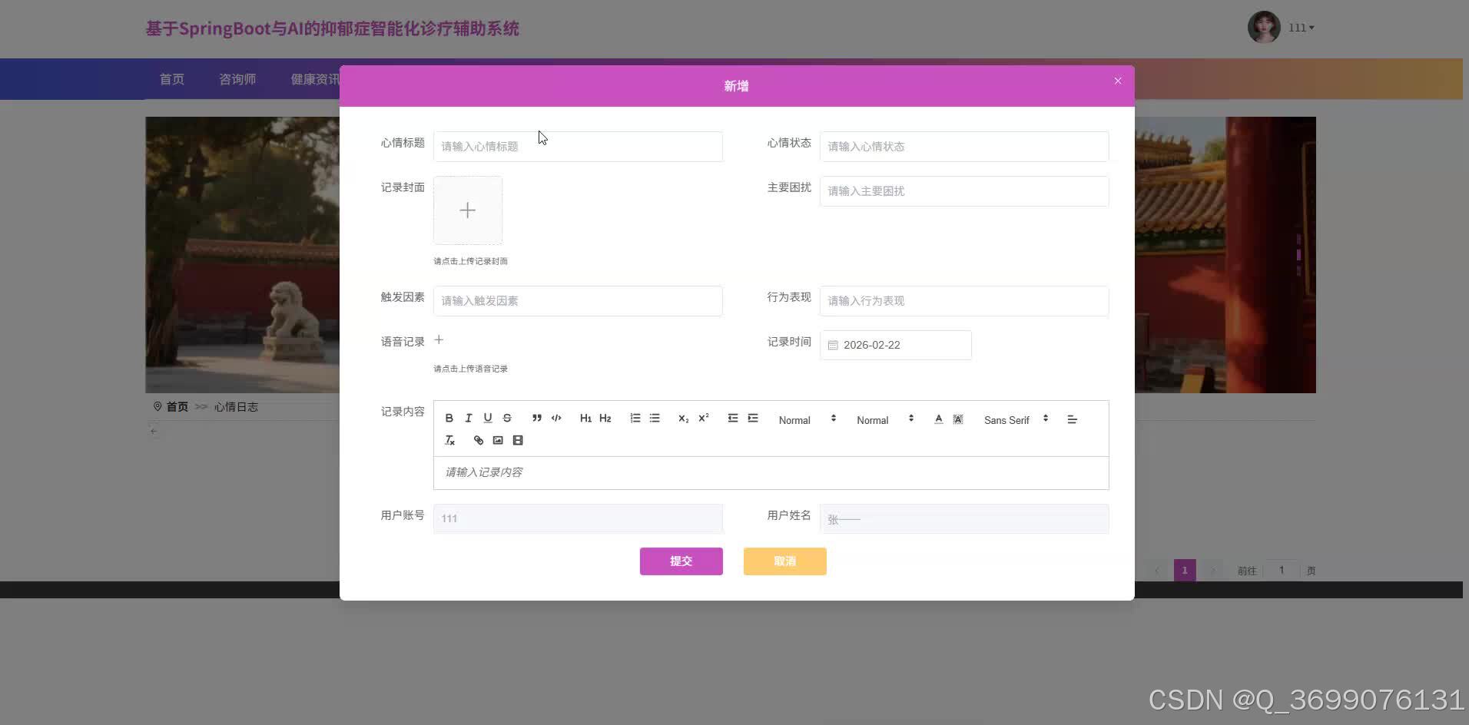The image size is (1469, 725).
Task: Start an ordered numbered list
Action: (x=635, y=419)
